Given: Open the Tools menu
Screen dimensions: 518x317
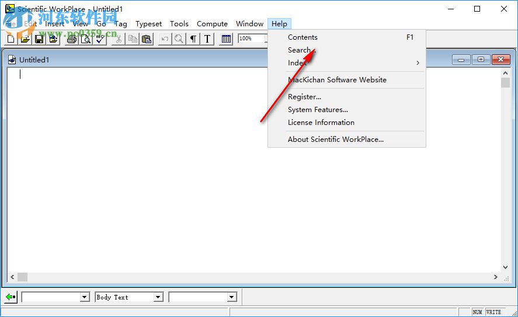Looking at the screenshot, I should [179, 24].
